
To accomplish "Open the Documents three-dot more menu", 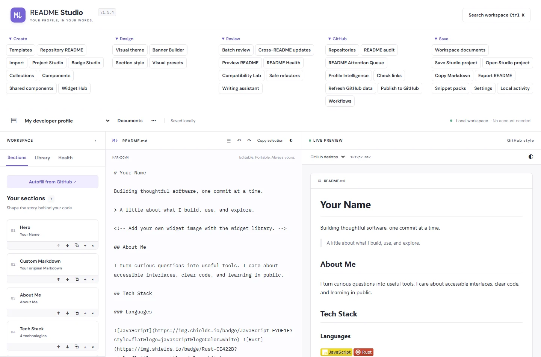I will point(154,121).
